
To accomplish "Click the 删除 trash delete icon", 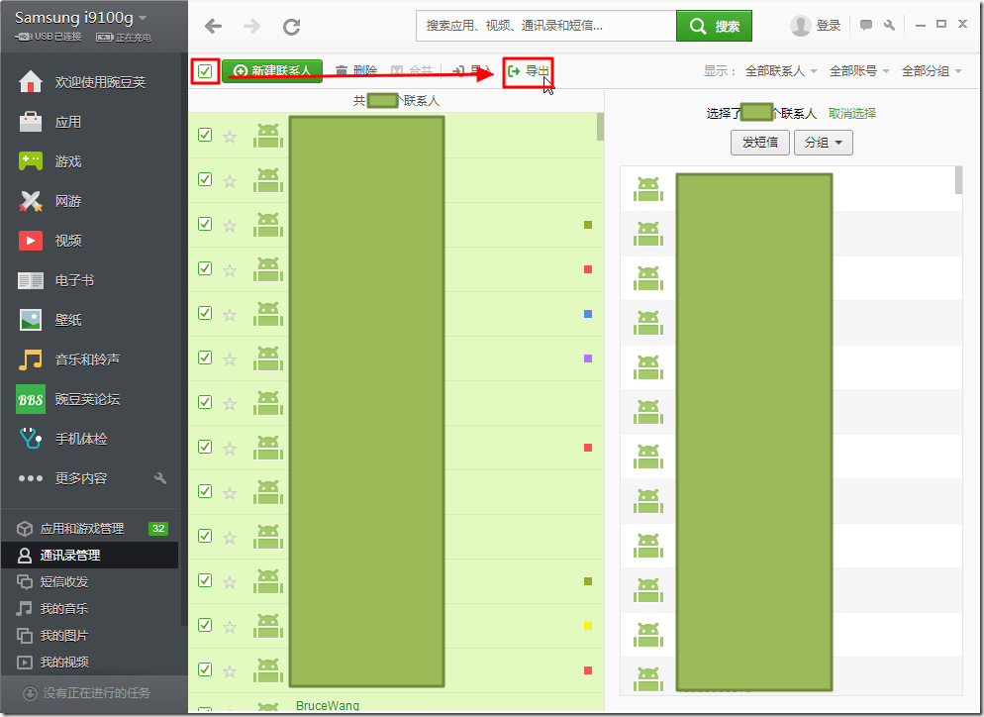I will coord(342,71).
